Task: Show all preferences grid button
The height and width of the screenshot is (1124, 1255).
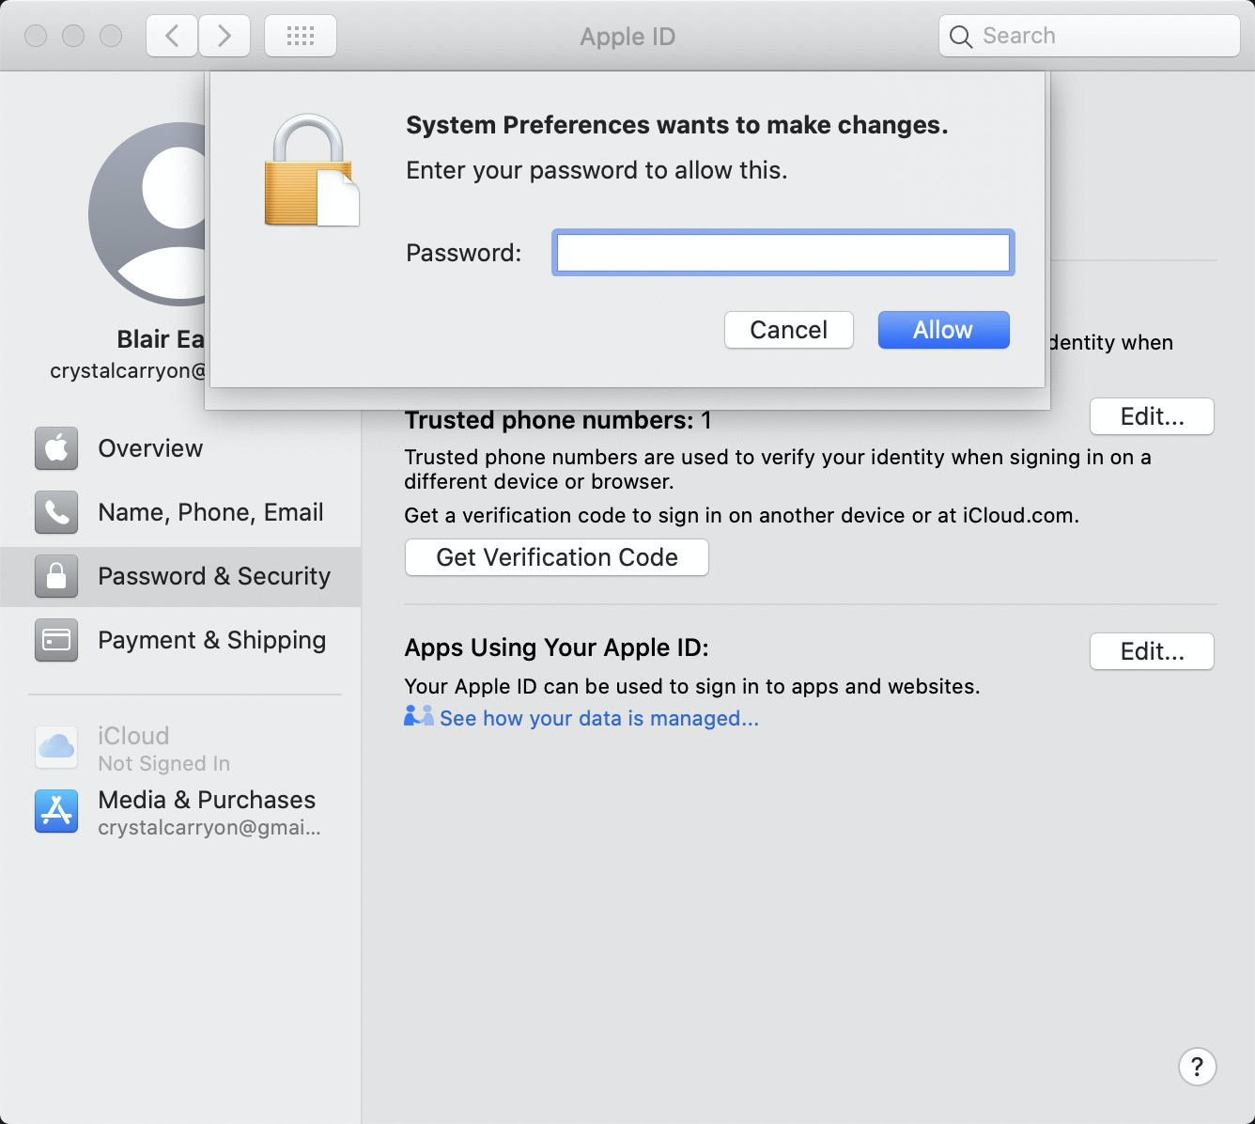Action: tap(301, 36)
